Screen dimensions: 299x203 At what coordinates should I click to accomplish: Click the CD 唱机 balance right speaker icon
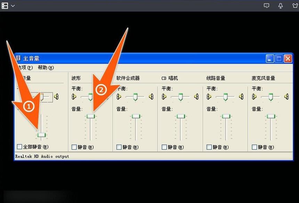(x=196, y=97)
